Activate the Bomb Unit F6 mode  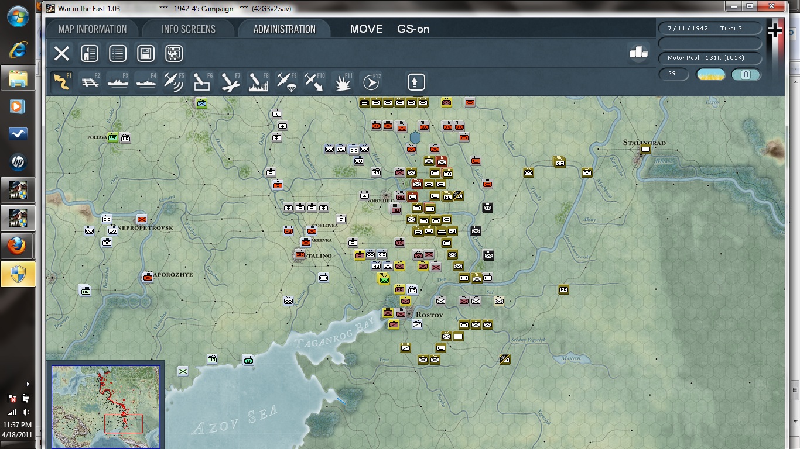203,81
